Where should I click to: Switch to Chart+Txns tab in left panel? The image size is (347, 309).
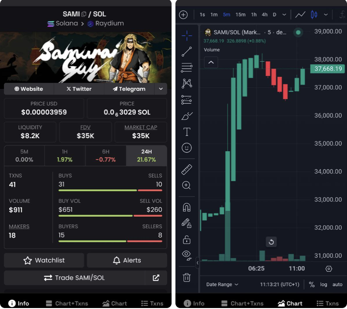[x=67, y=303]
